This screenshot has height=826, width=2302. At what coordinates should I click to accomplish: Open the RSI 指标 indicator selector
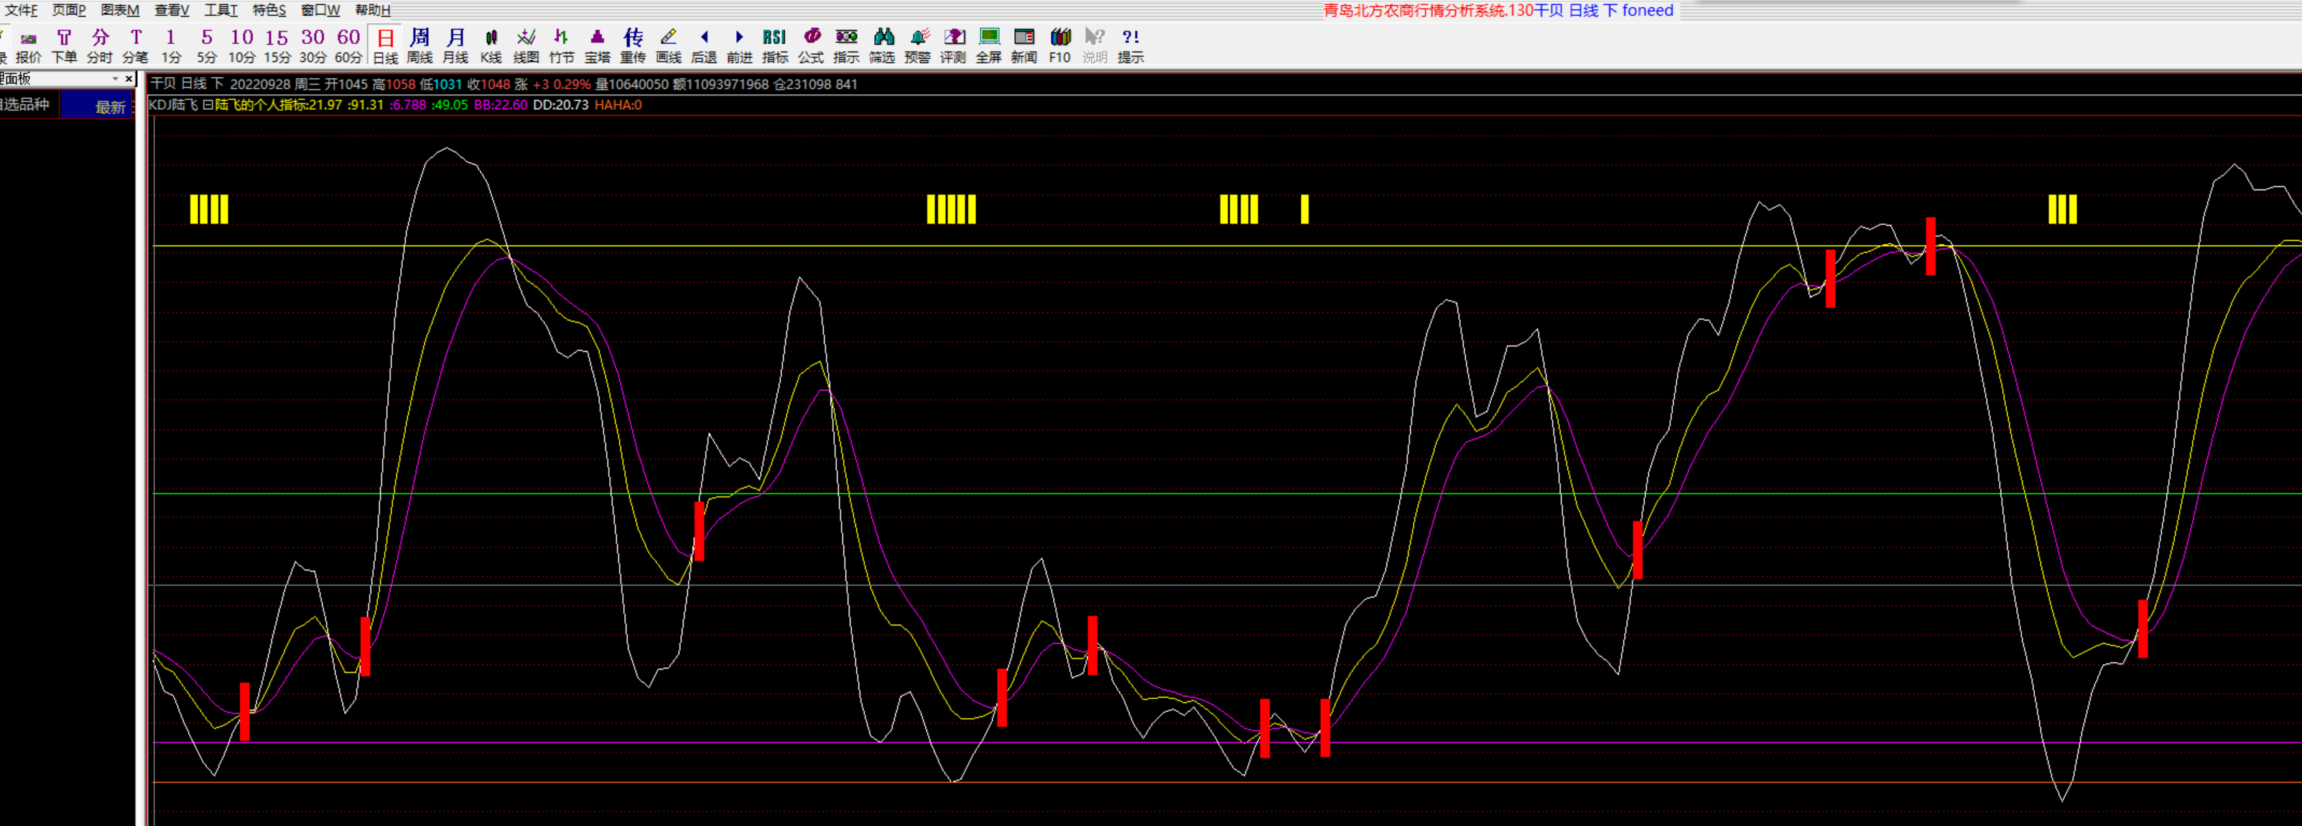[x=775, y=47]
